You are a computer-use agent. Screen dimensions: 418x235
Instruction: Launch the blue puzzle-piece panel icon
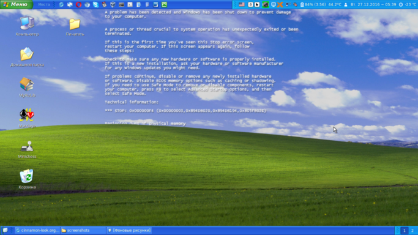pos(70,4)
